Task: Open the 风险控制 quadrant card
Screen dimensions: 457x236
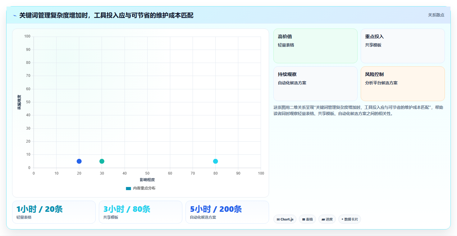Action: [x=403, y=84]
